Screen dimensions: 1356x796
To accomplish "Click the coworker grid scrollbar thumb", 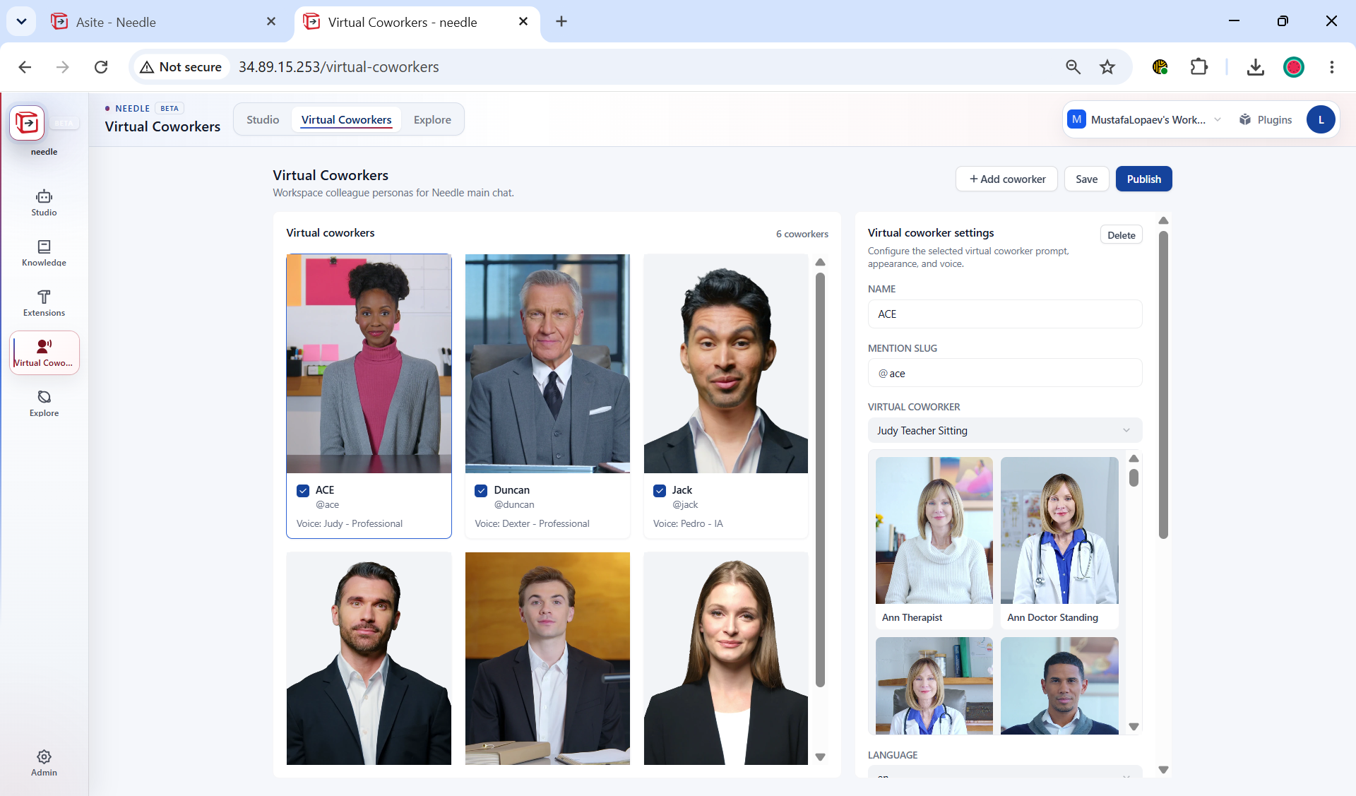I will coord(820,480).
